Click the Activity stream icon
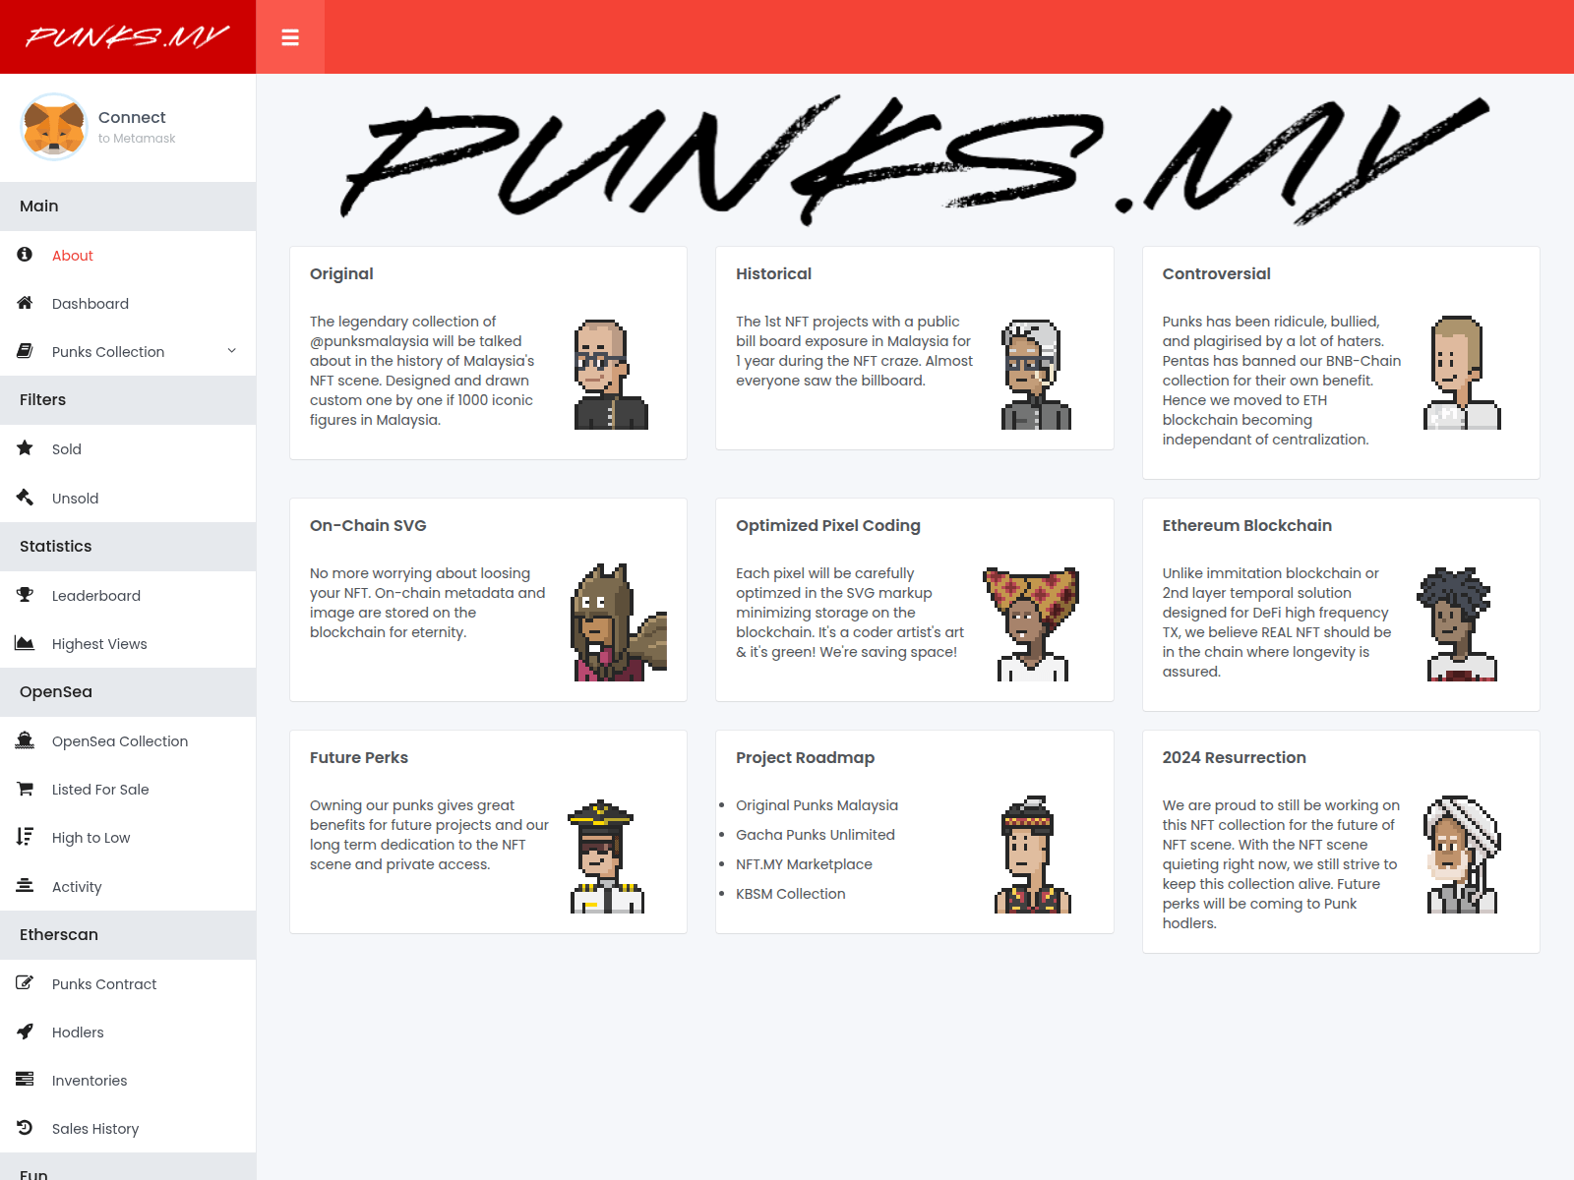Screen dimensions: 1574x1180 pyautogui.click(x=25, y=886)
